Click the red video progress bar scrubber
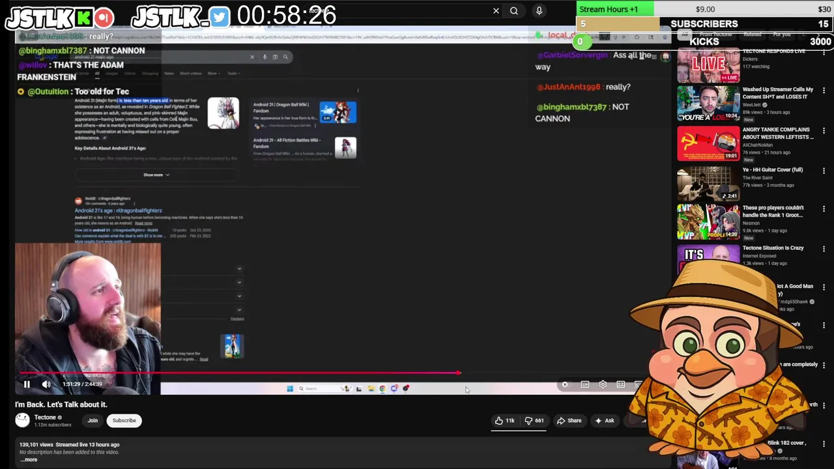Image resolution: width=834 pixels, height=469 pixels. tap(459, 373)
